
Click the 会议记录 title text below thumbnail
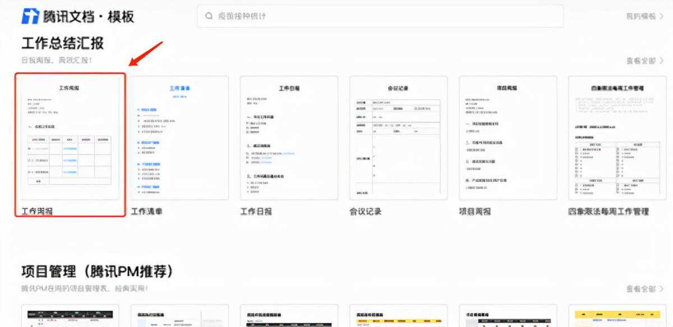pyautogui.click(x=365, y=212)
